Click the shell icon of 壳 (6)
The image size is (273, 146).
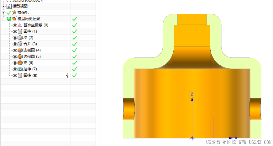point(20,63)
